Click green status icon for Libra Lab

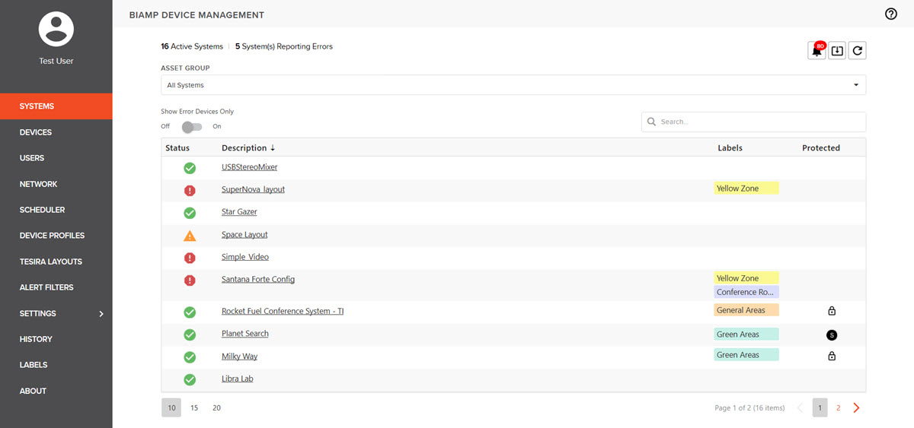(190, 379)
